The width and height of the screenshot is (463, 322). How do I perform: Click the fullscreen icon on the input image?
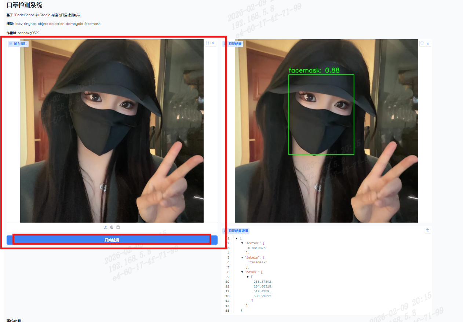pyautogui.click(x=207, y=43)
